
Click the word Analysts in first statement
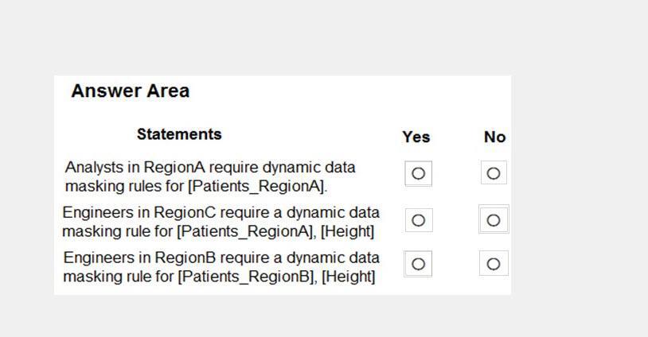[x=94, y=168]
